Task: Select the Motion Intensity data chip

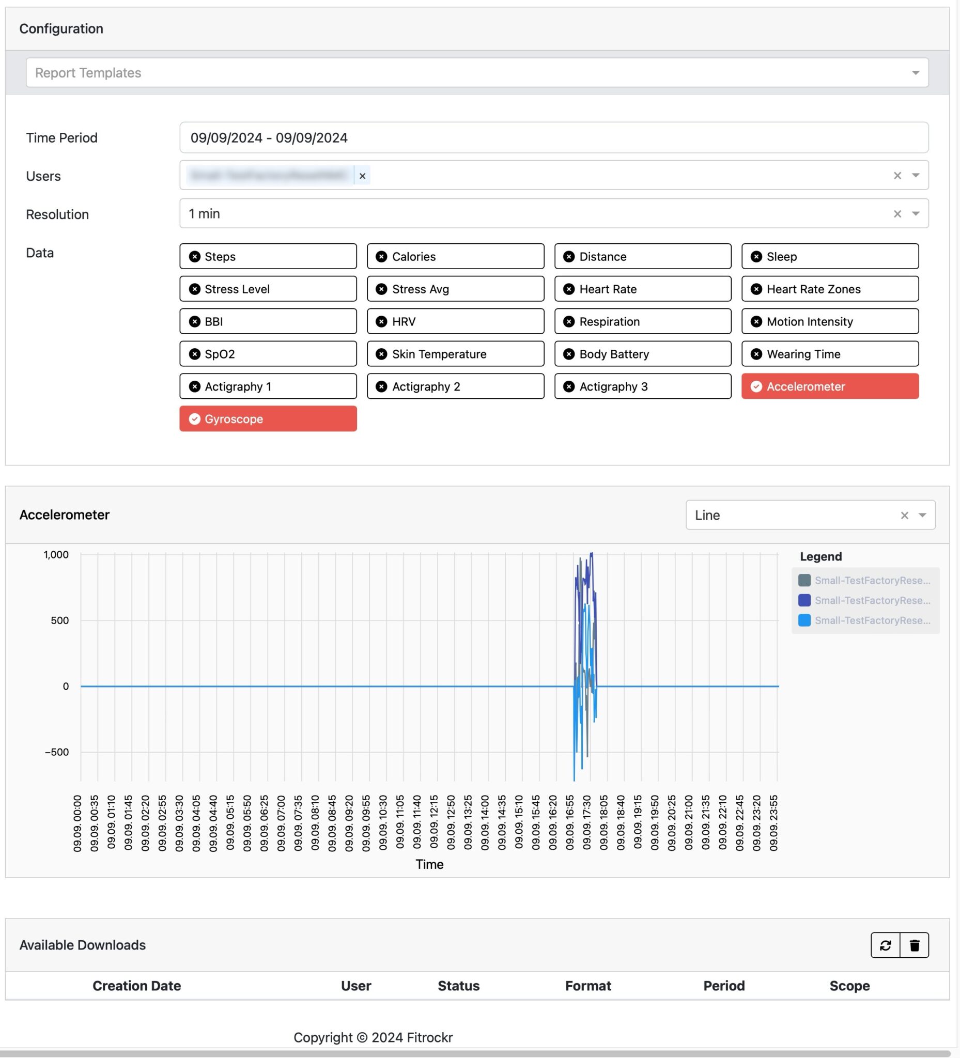Action: click(x=829, y=322)
